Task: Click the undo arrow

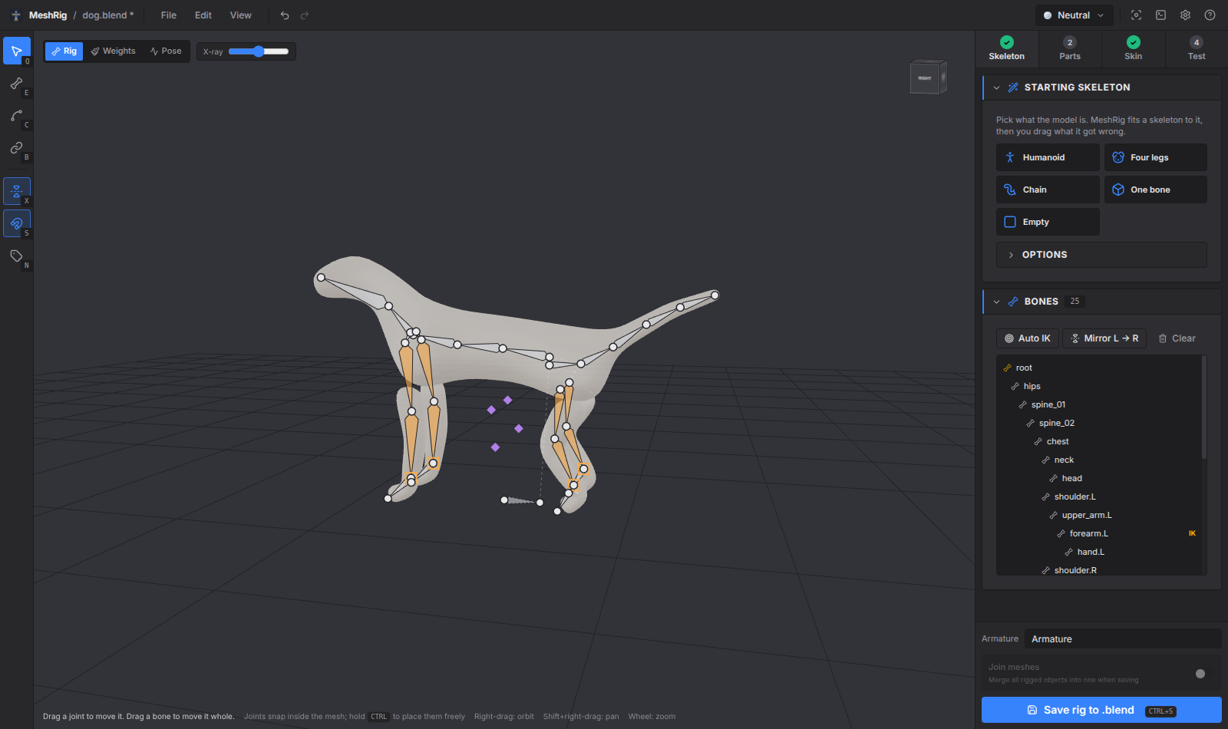Action: (x=285, y=15)
